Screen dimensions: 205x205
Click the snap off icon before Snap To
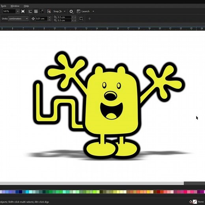click(x=49, y=11)
